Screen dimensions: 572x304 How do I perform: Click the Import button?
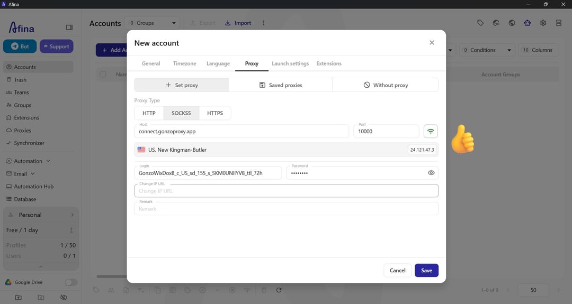point(238,23)
